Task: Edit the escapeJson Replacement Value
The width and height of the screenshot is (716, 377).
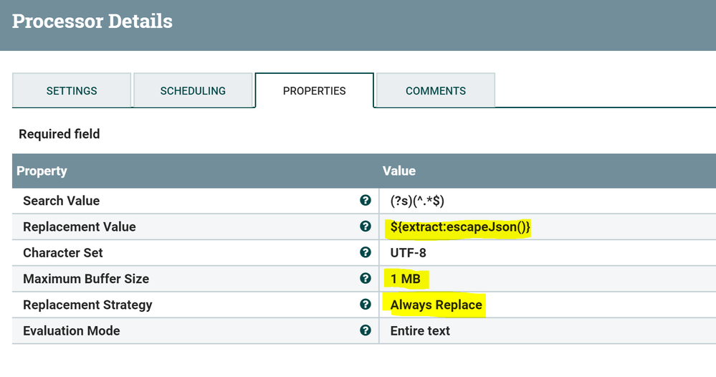Action: point(460,226)
